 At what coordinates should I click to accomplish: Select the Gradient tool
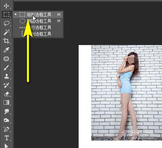tap(6, 103)
